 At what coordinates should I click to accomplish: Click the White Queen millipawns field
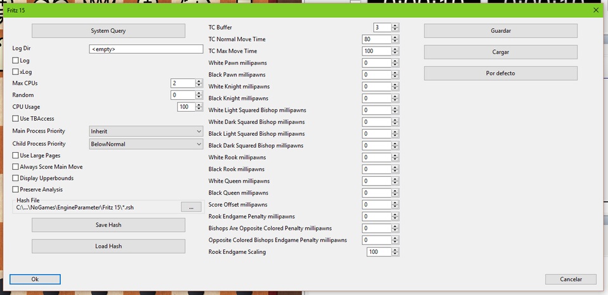click(x=376, y=181)
